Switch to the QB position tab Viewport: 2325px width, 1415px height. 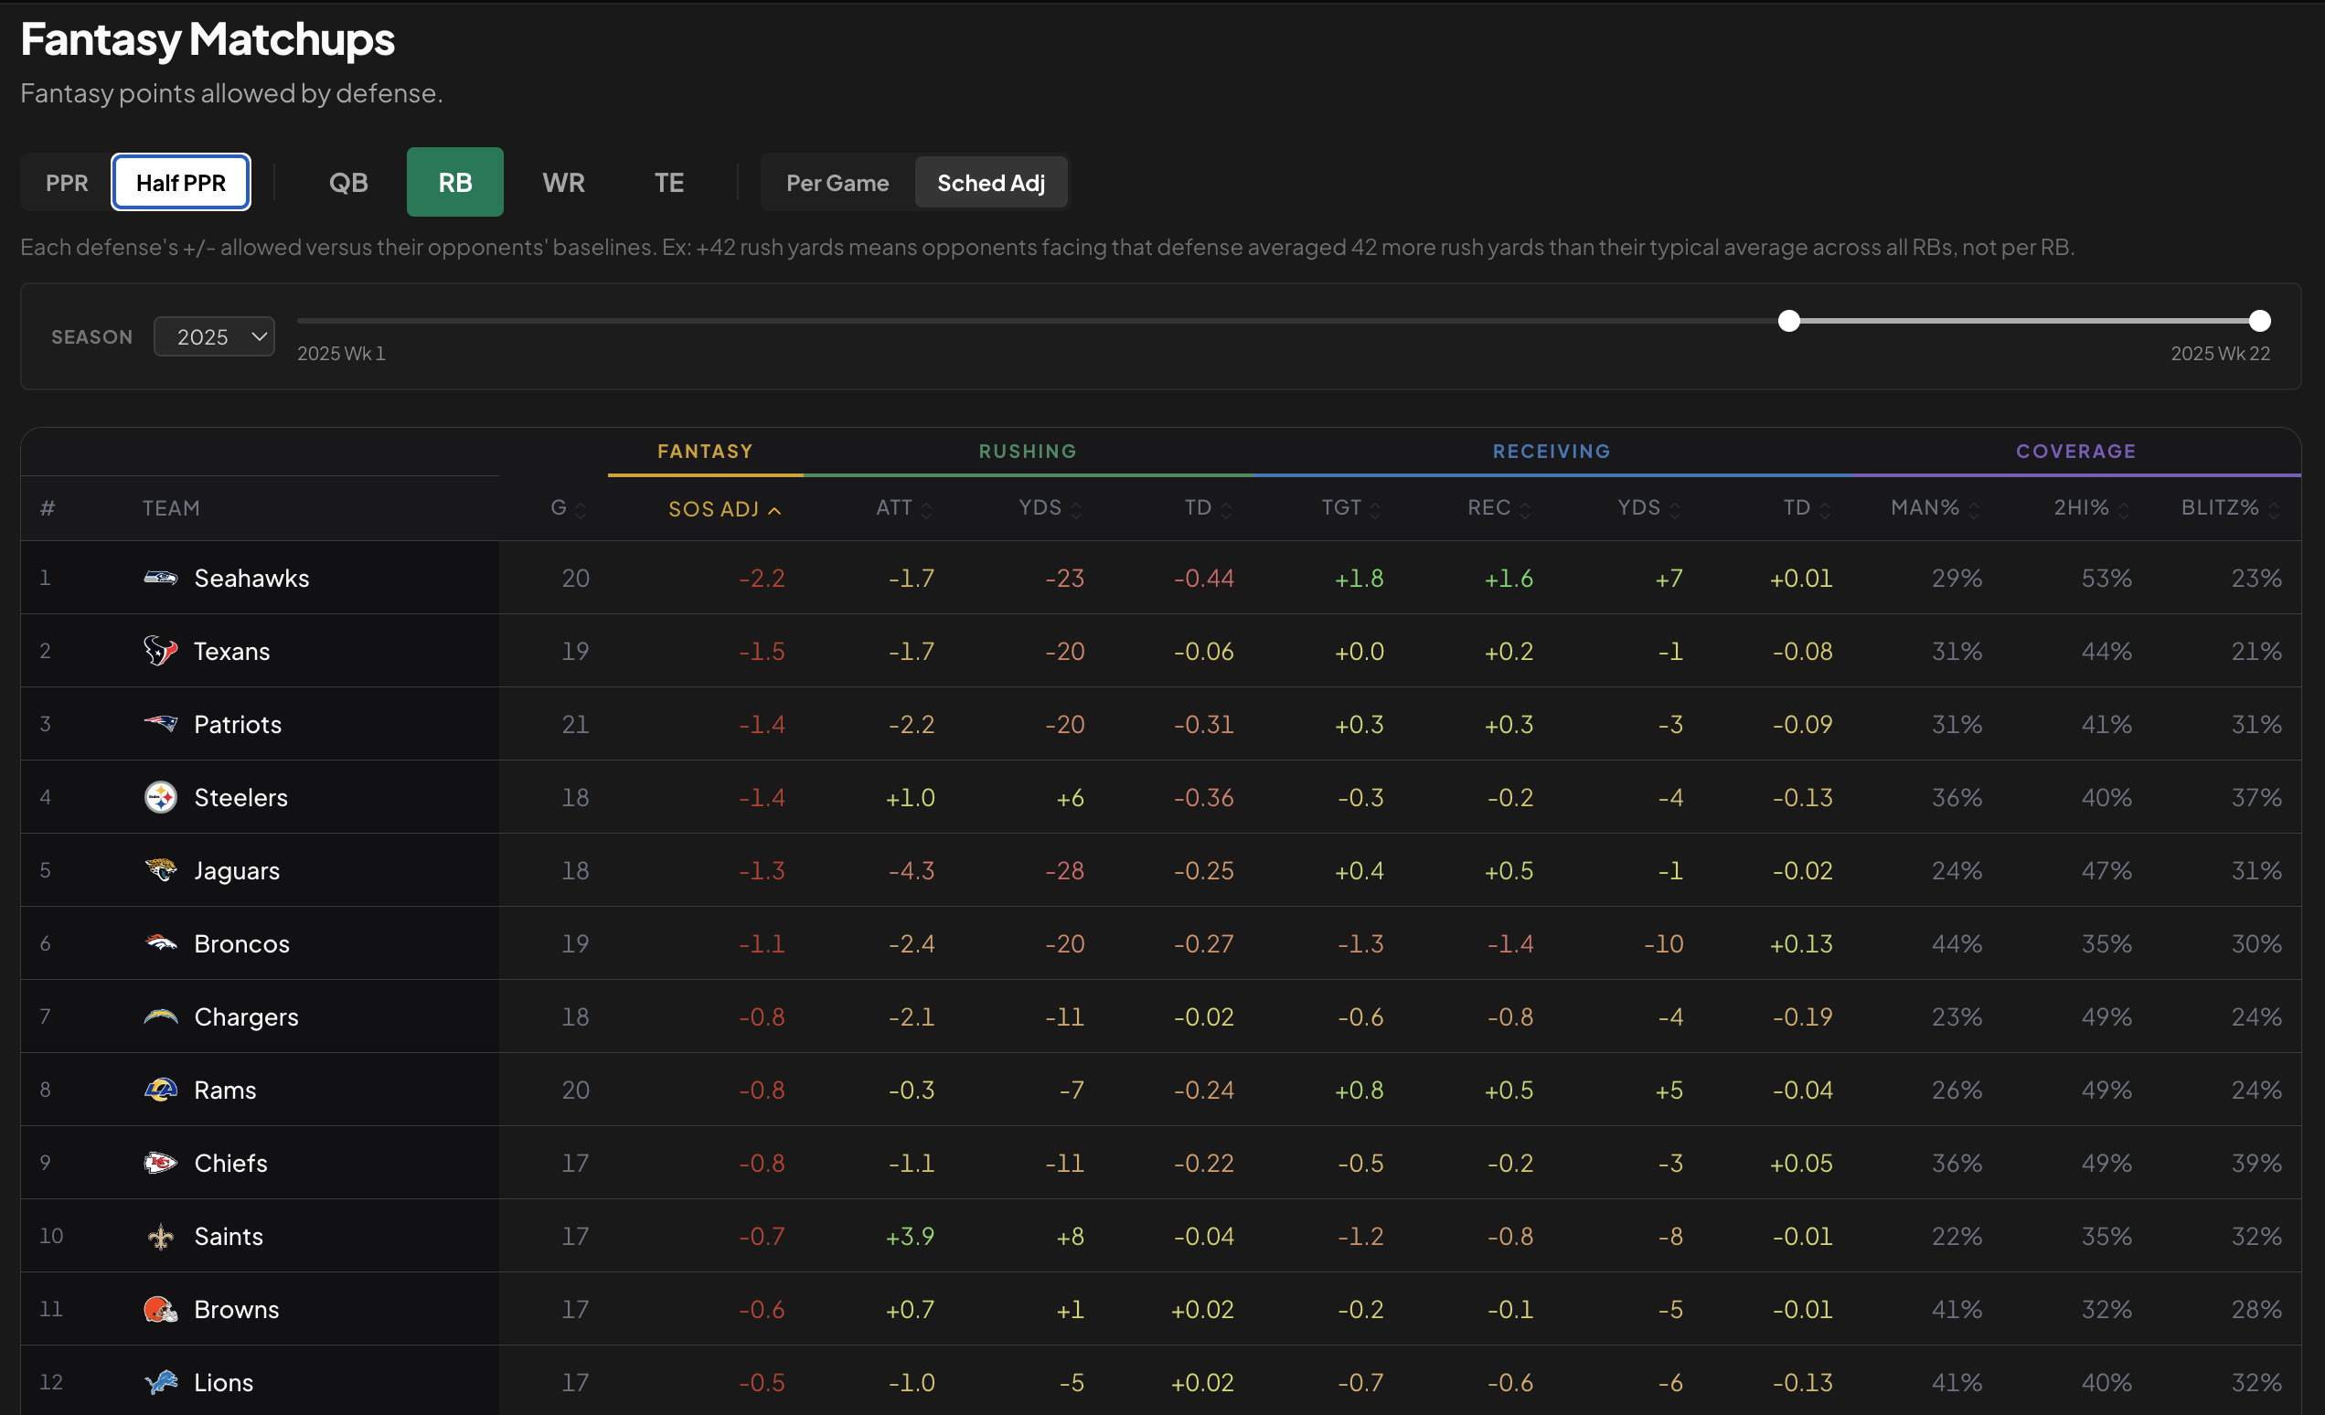click(348, 182)
